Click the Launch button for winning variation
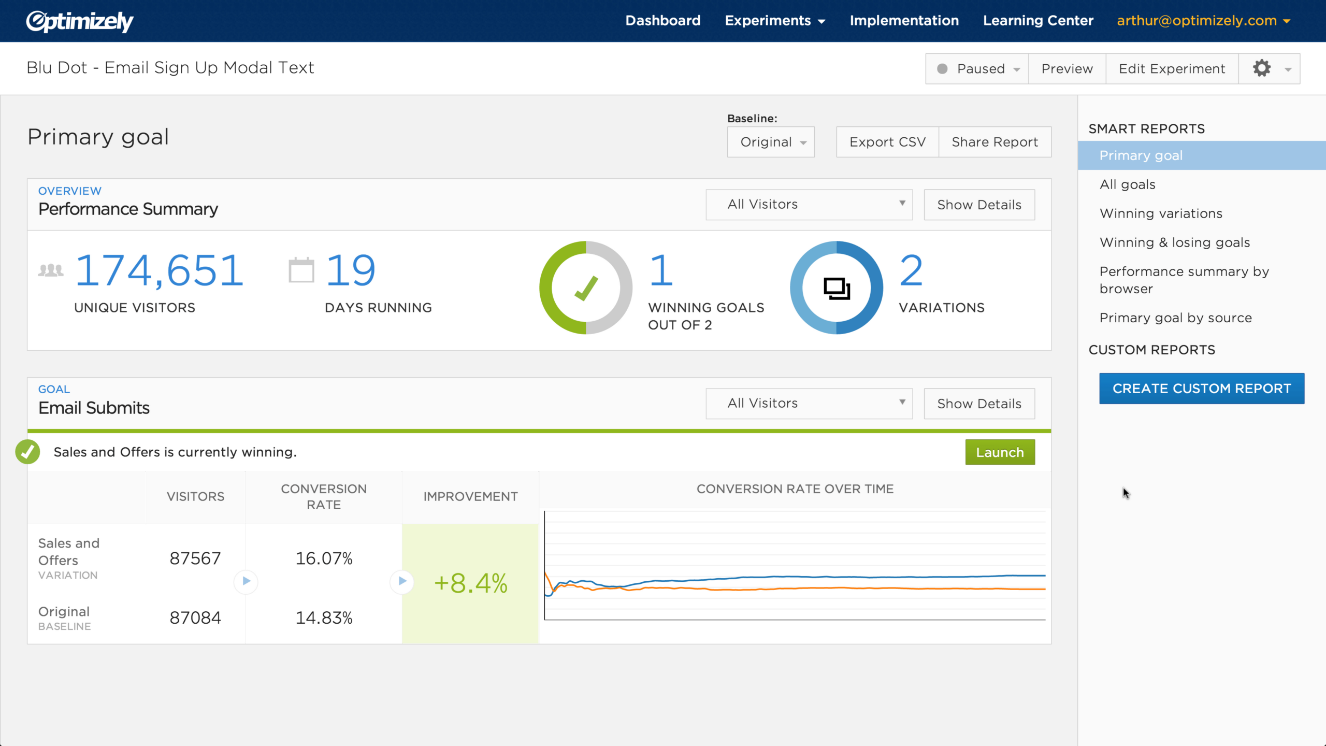The height and width of the screenshot is (746, 1326). point(999,452)
